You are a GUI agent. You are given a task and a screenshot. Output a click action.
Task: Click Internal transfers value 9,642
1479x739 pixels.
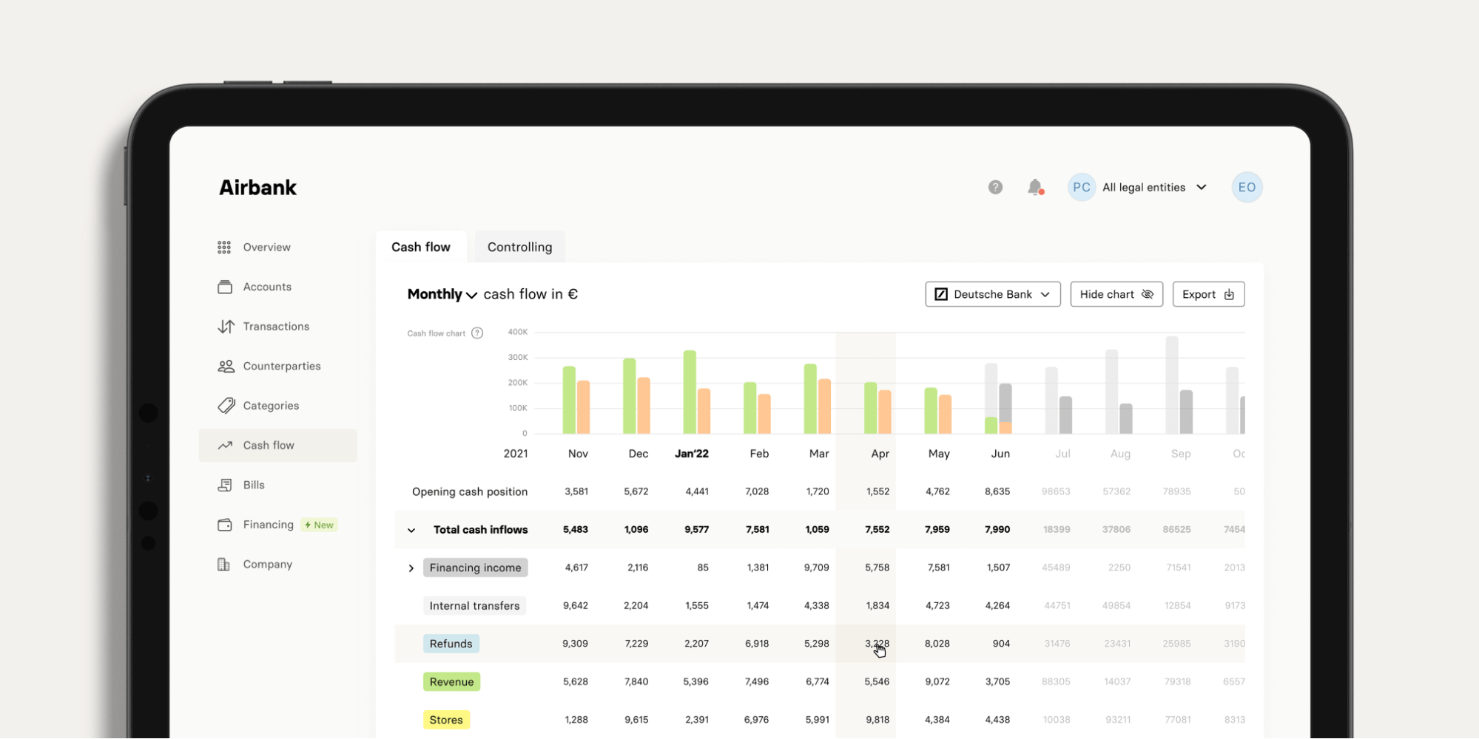[576, 606]
